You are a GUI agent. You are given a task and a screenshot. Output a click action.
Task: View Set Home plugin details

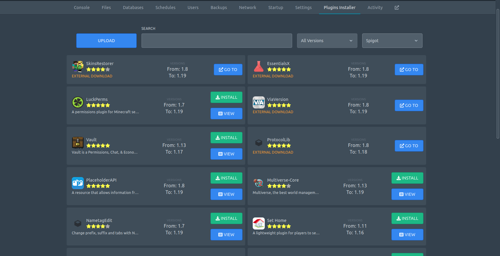[407, 235]
